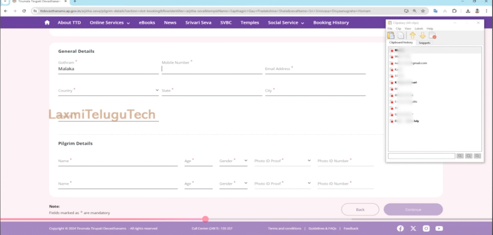This screenshot has width=493, height=235.
Task: Open the Booking History menu item
Action: click(x=331, y=23)
